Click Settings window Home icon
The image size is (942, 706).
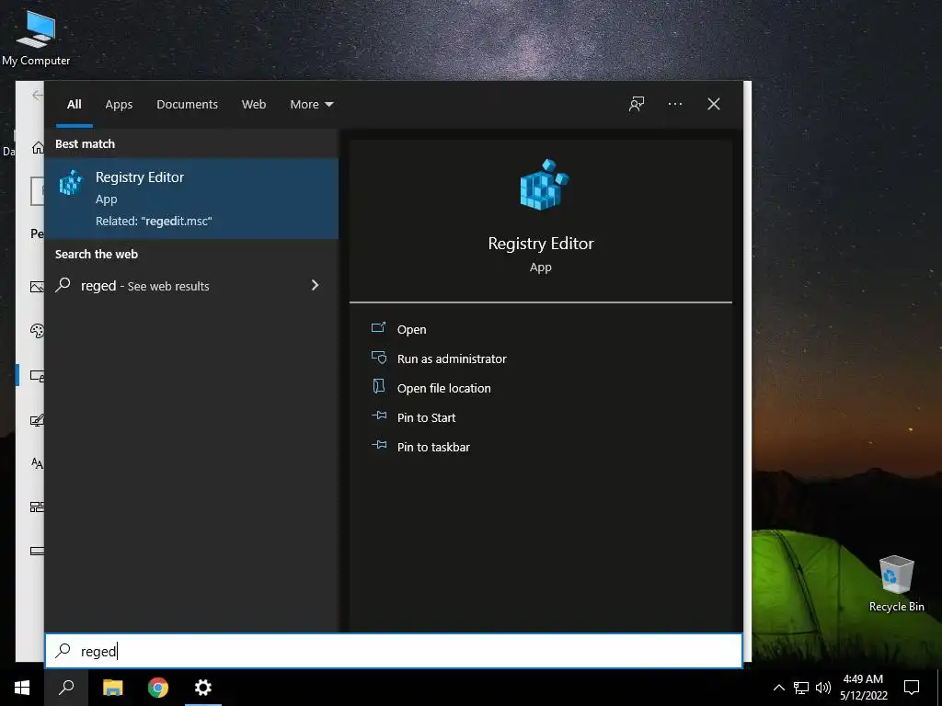tap(38, 147)
